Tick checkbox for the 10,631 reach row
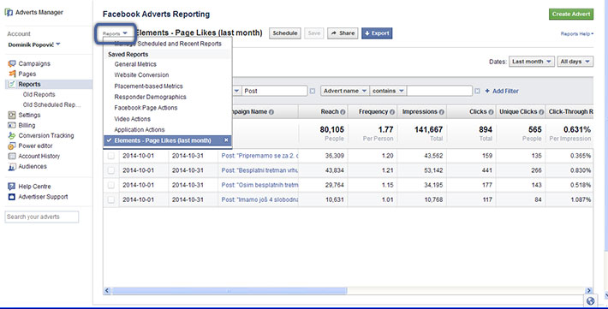This screenshot has height=309, width=608. 111,199
